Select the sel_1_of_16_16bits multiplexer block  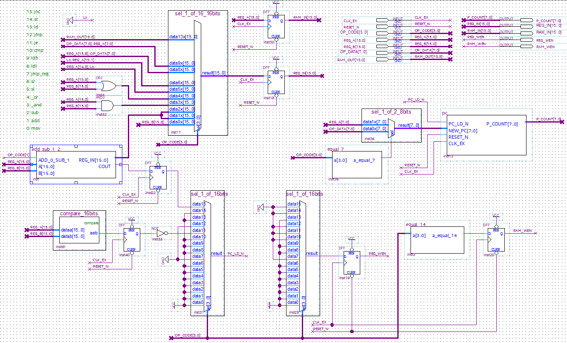click(x=198, y=73)
